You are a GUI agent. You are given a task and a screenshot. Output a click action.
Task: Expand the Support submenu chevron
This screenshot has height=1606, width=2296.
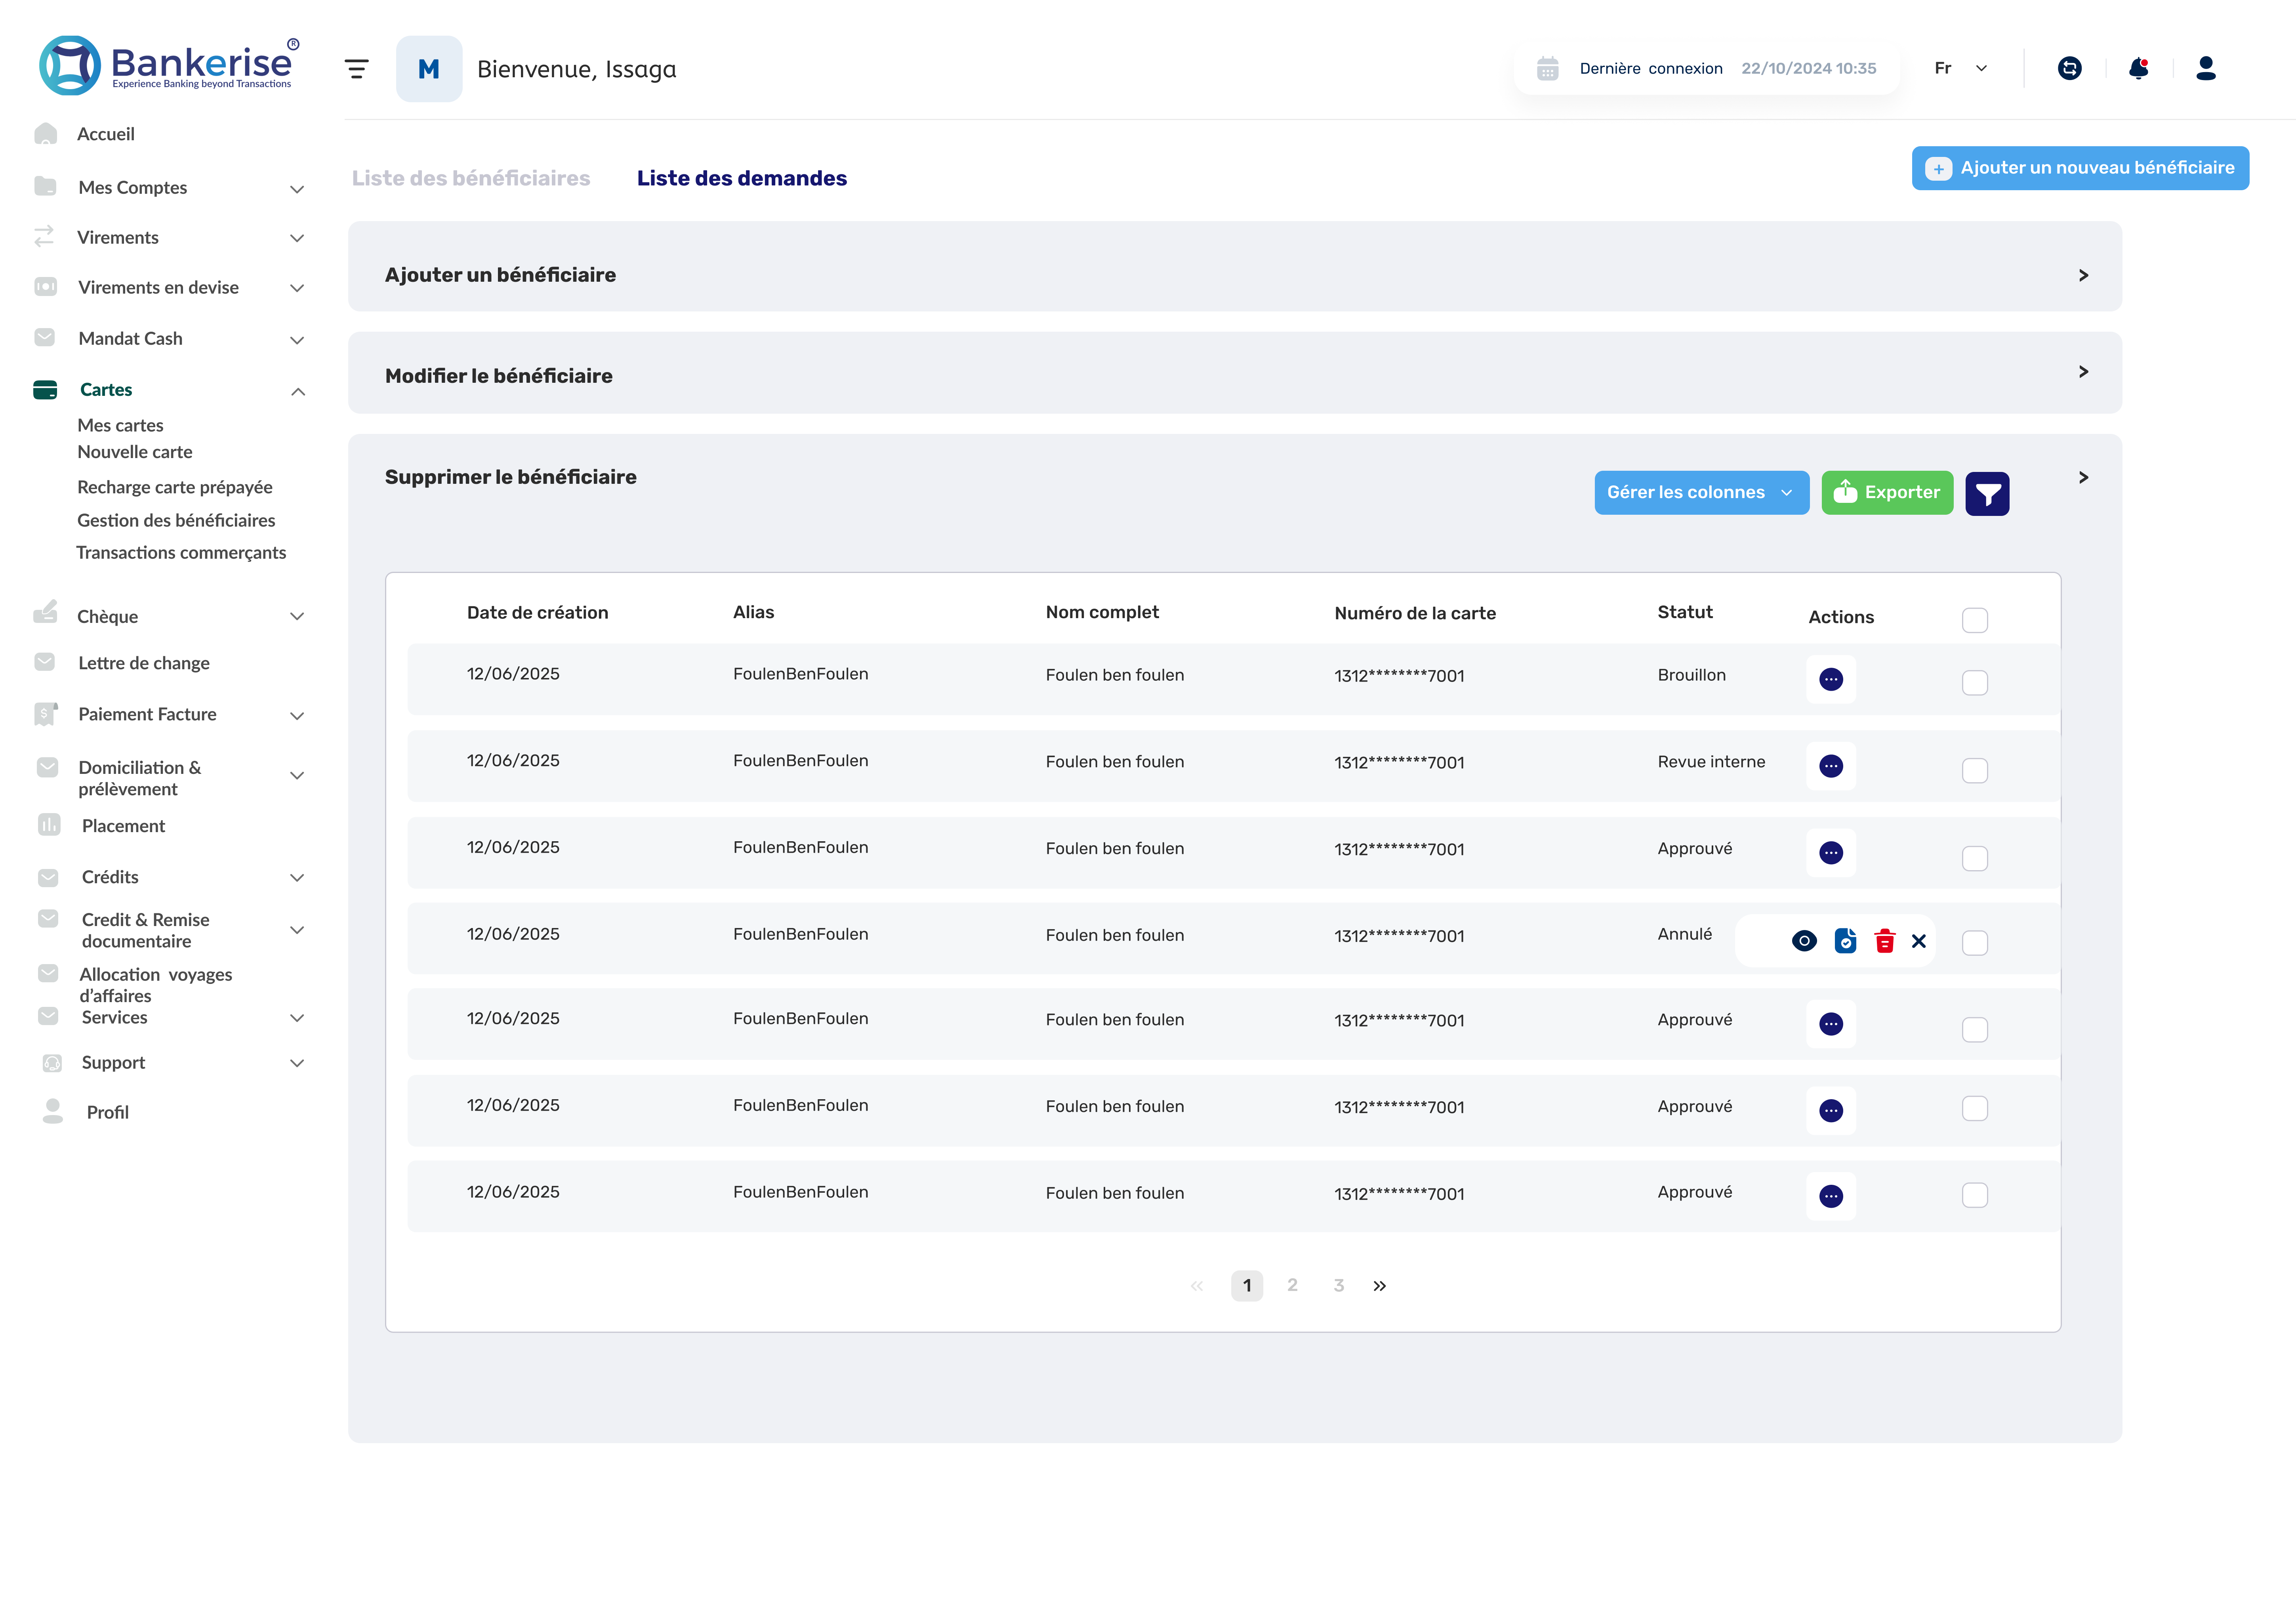(x=297, y=1063)
